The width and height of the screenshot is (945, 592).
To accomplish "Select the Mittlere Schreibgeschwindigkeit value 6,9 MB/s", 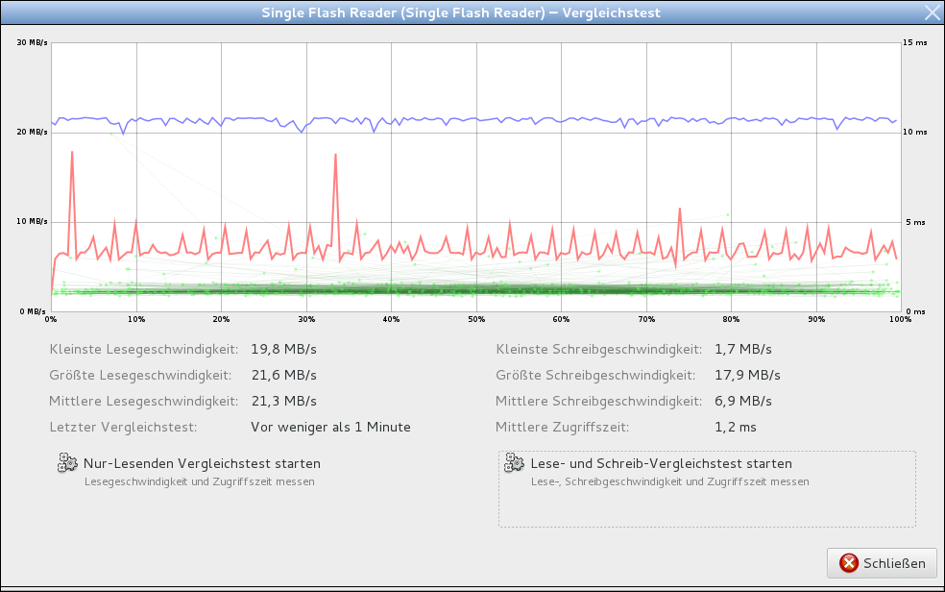I will [x=743, y=401].
